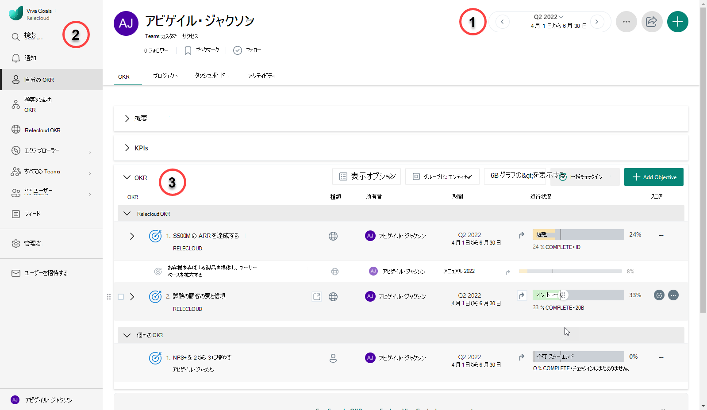Open the more options ellipsis at top
The image size is (707, 410).
(x=626, y=22)
